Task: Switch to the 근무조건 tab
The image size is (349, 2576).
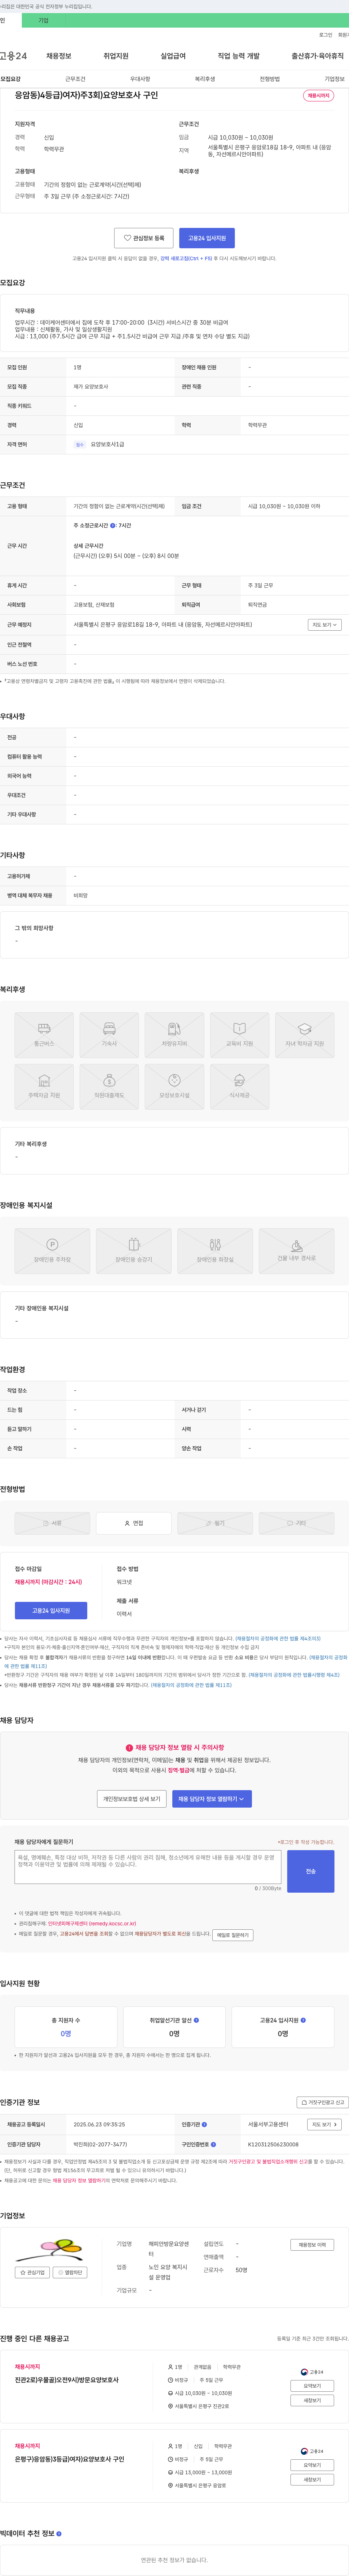Action: point(75,79)
